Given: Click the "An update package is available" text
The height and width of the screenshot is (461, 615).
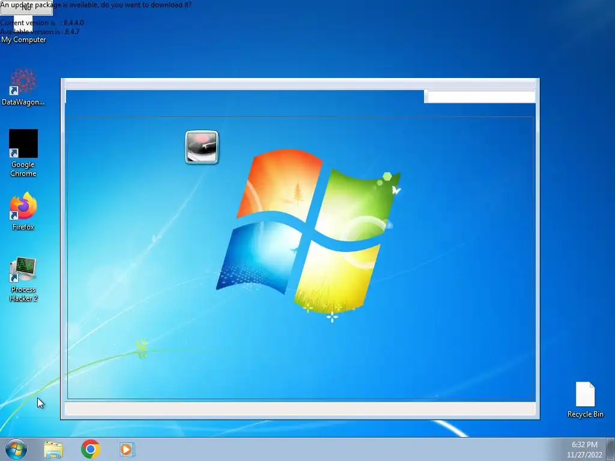Looking at the screenshot, I should click(95, 5).
